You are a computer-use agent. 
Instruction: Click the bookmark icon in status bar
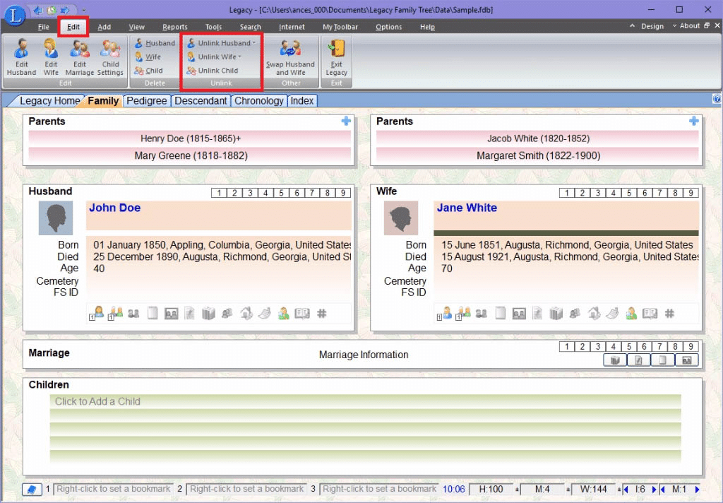click(32, 489)
